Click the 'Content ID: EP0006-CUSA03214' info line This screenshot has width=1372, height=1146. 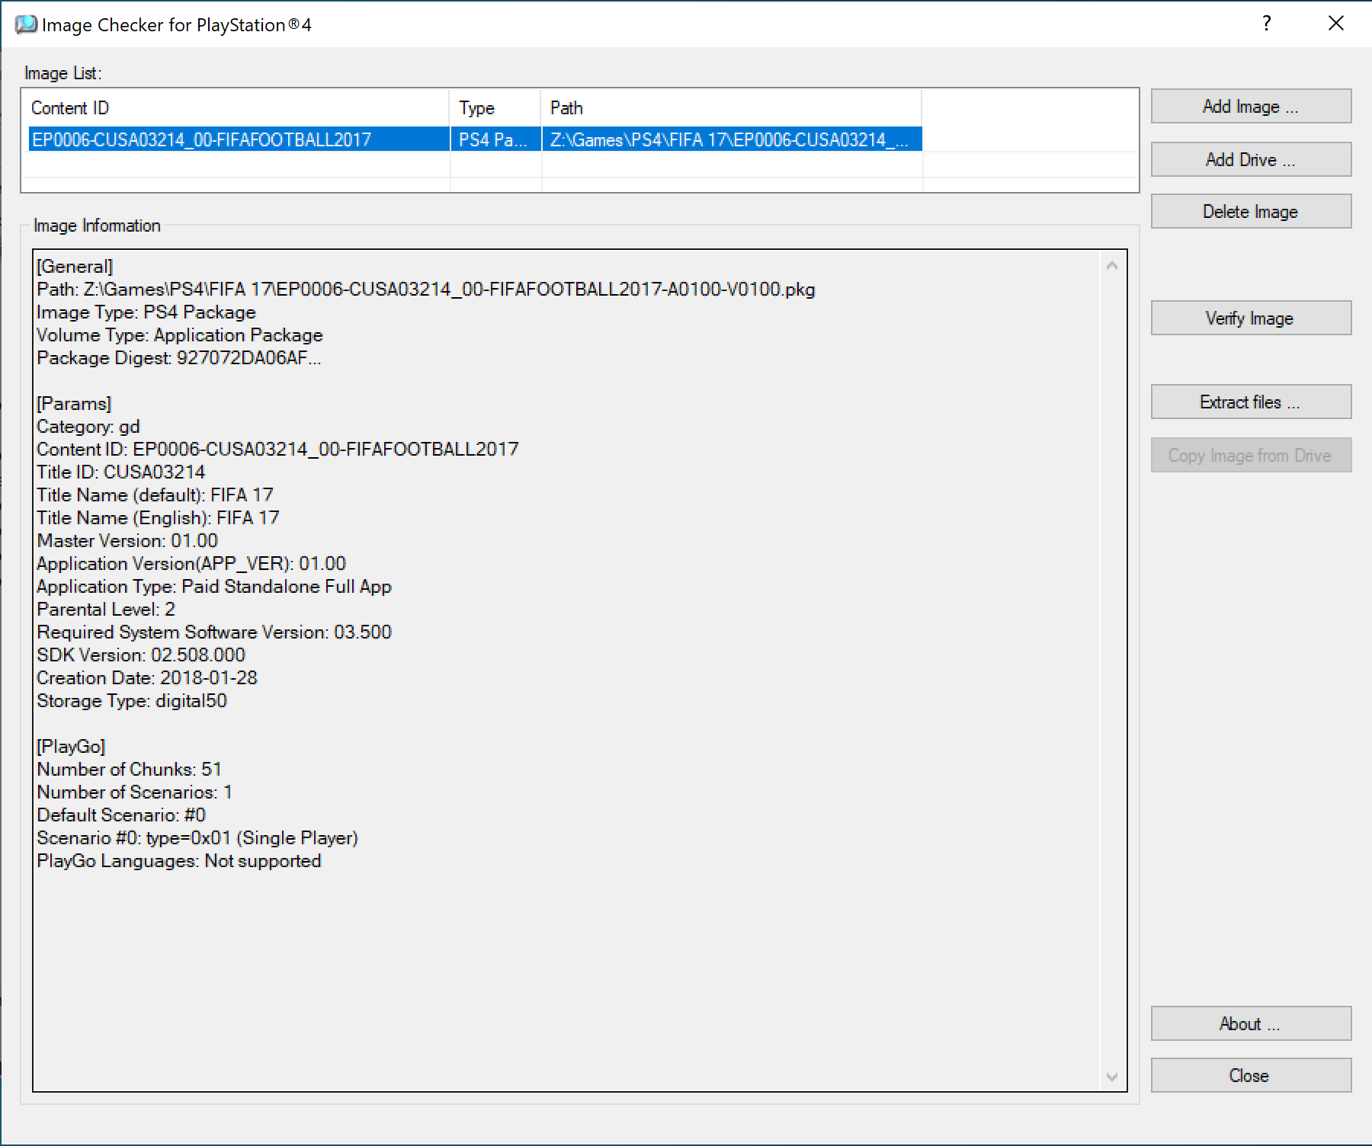tap(277, 450)
